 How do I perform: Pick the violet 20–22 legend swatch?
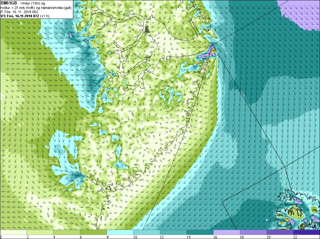pos(280,232)
